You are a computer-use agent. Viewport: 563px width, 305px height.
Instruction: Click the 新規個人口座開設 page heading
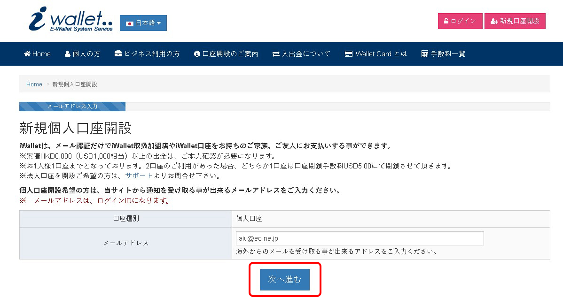point(76,128)
